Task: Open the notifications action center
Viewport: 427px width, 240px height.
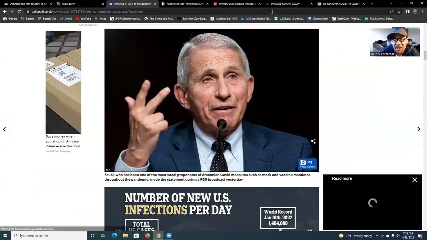Action: pos(420,236)
